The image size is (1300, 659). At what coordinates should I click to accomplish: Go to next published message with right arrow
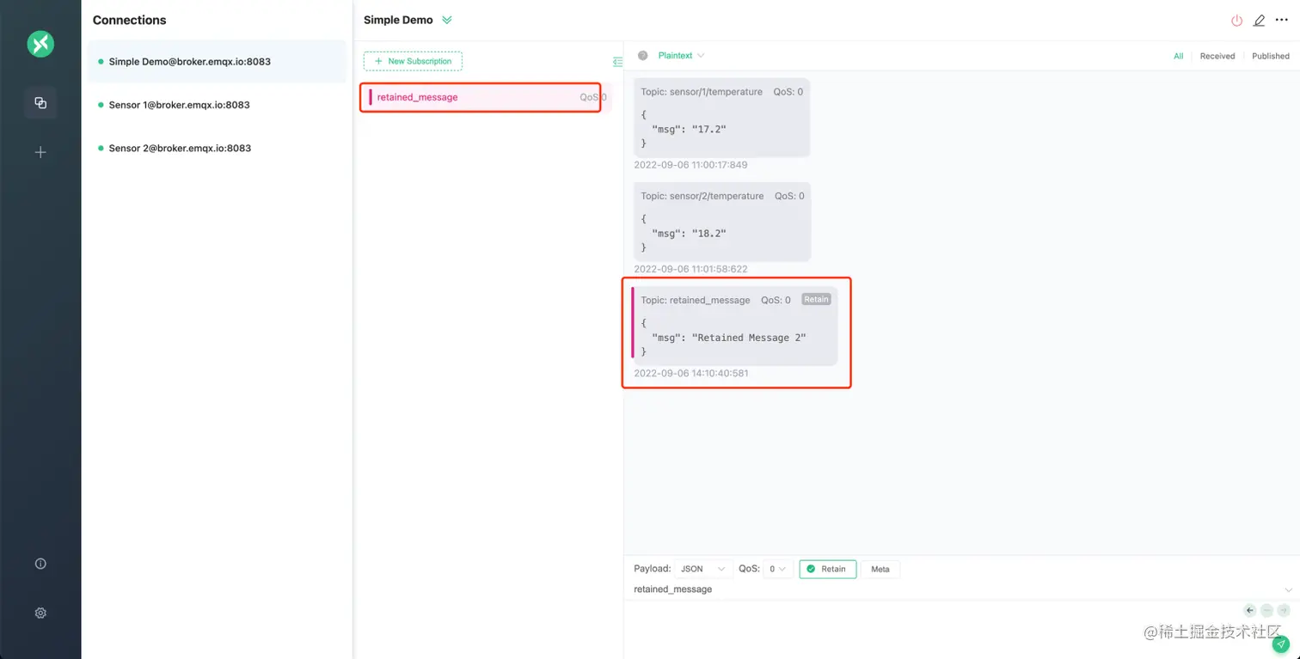click(1283, 610)
